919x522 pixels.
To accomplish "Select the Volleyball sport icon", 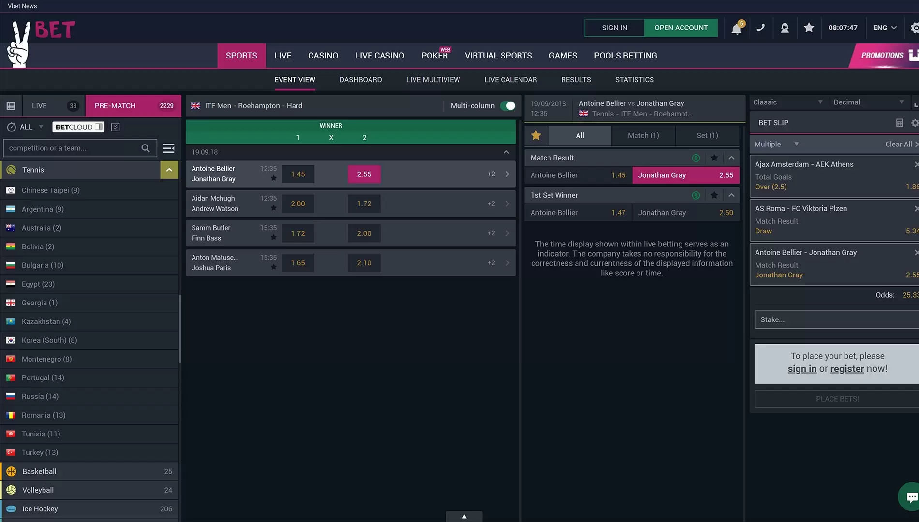I will pos(11,490).
